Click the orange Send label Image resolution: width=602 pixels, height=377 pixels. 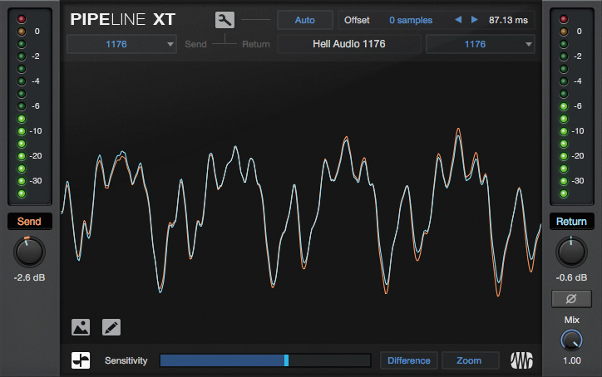tap(30, 221)
